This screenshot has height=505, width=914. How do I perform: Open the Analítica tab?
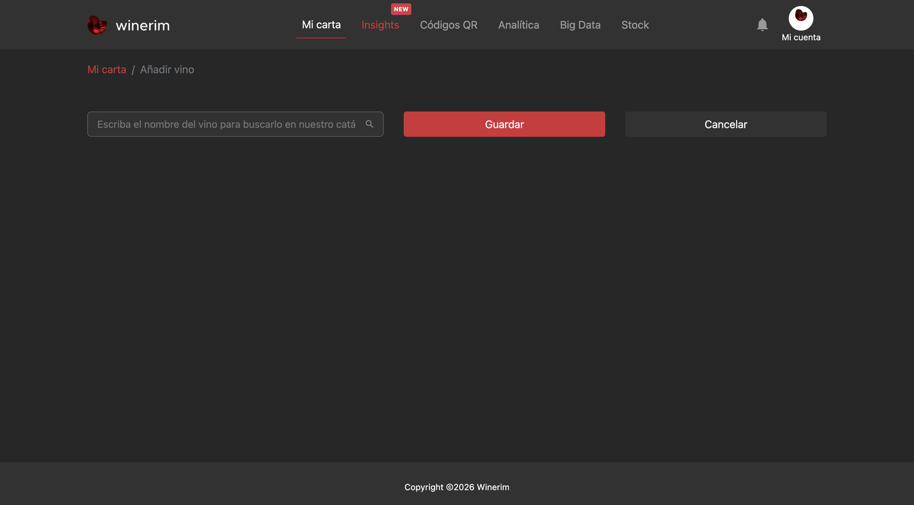pos(519,25)
